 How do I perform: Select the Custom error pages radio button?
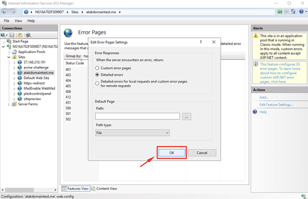pyautogui.click(x=97, y=68)
